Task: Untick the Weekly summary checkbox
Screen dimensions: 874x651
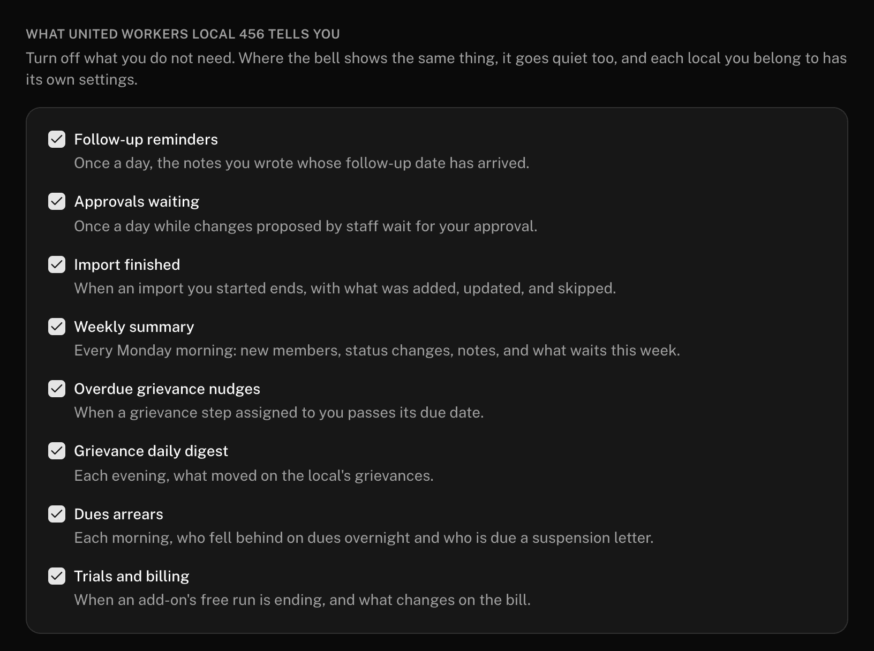Action: [x=57, y=327]
